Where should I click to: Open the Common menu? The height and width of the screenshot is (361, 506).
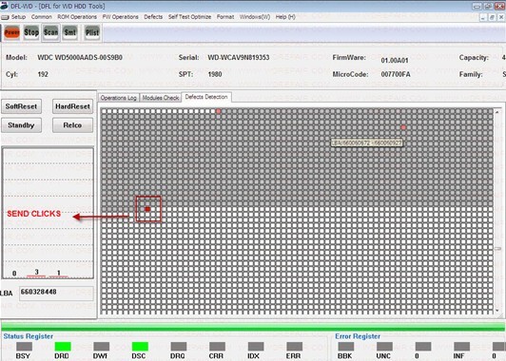(41, 17)
